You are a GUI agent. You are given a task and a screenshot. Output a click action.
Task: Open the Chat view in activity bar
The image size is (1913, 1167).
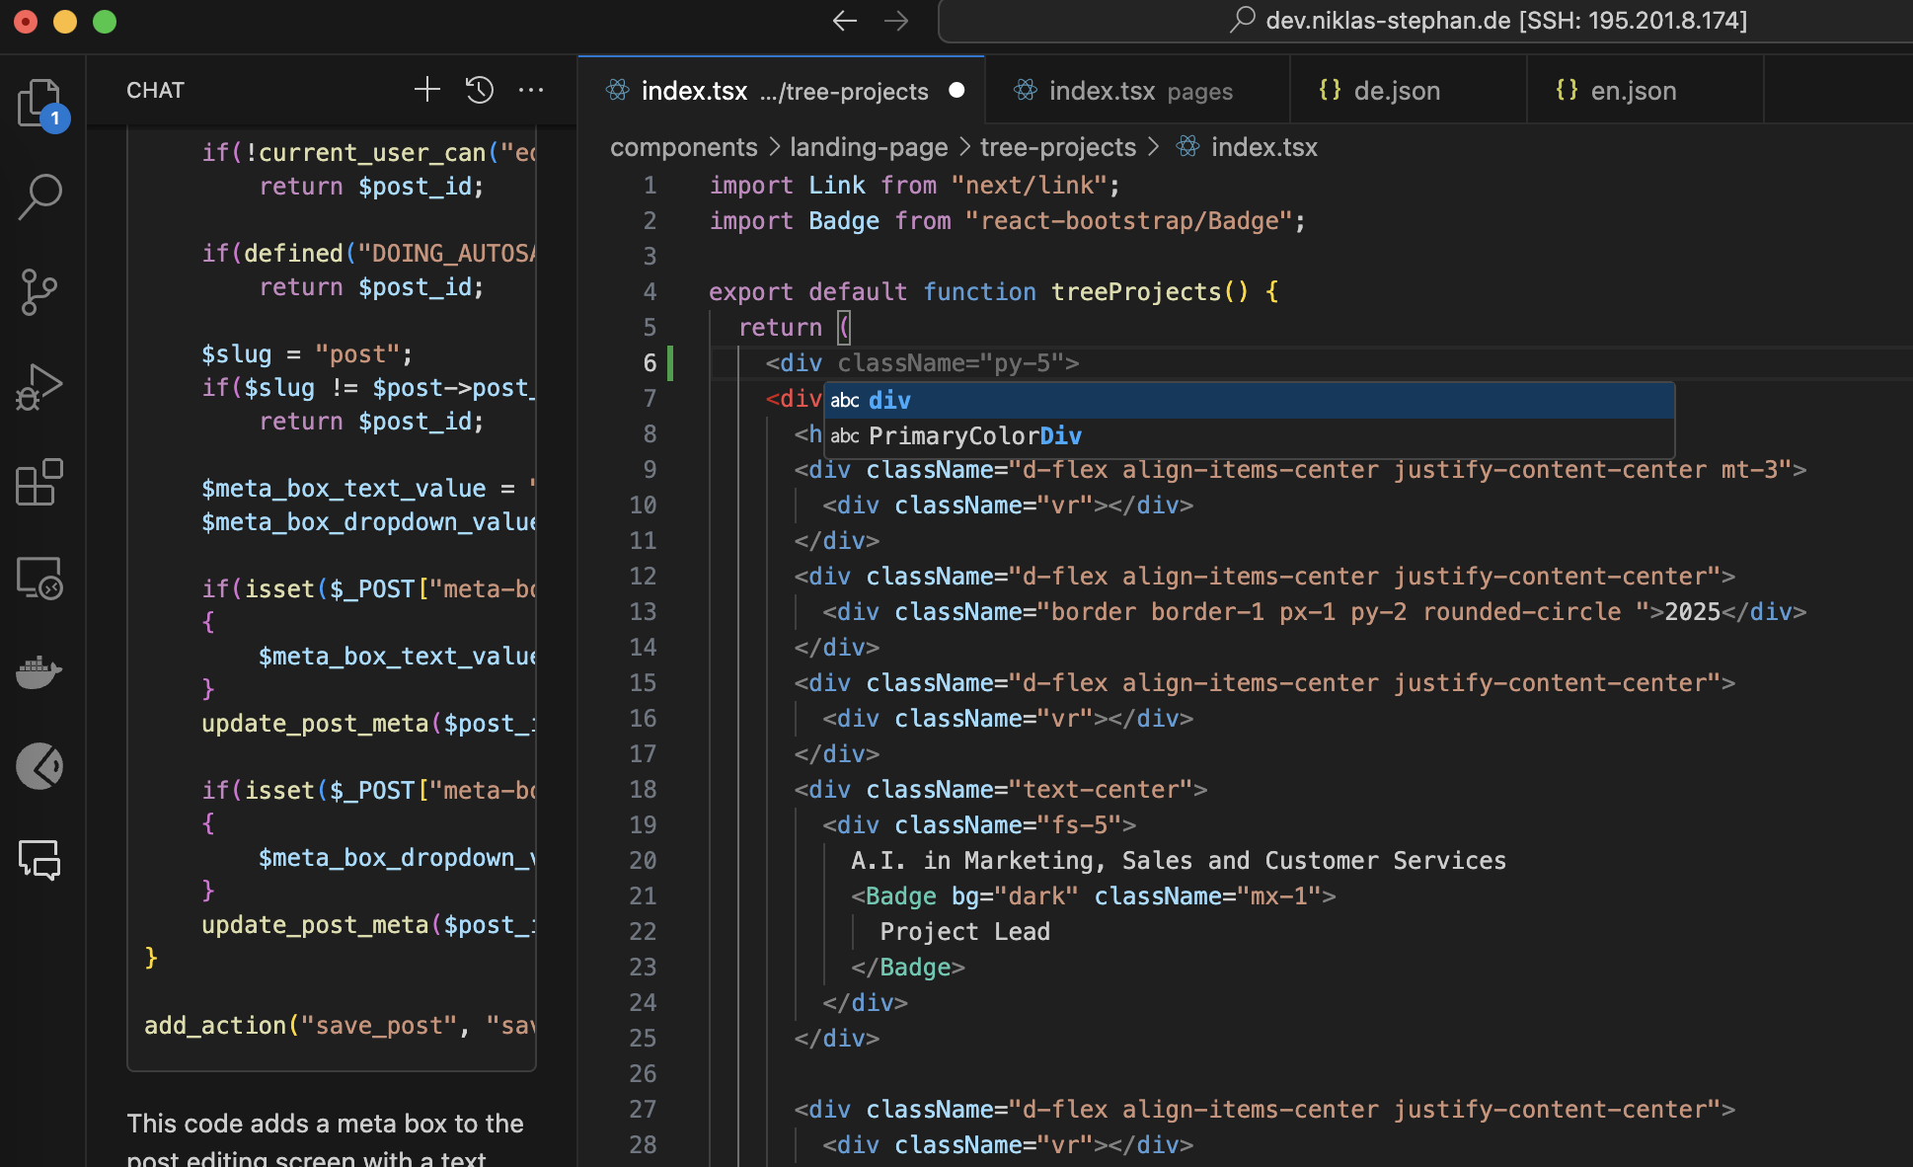click(x=40, y=860)
